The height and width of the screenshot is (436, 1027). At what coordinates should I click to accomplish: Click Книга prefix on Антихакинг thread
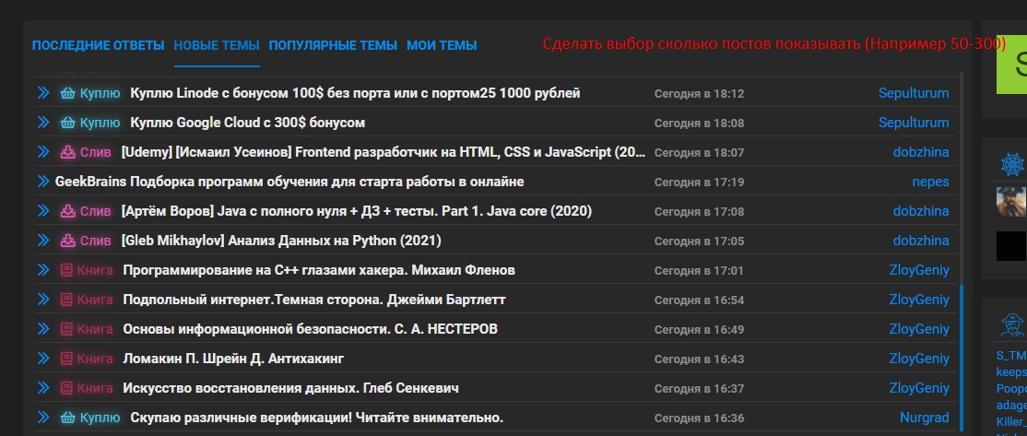95,358
